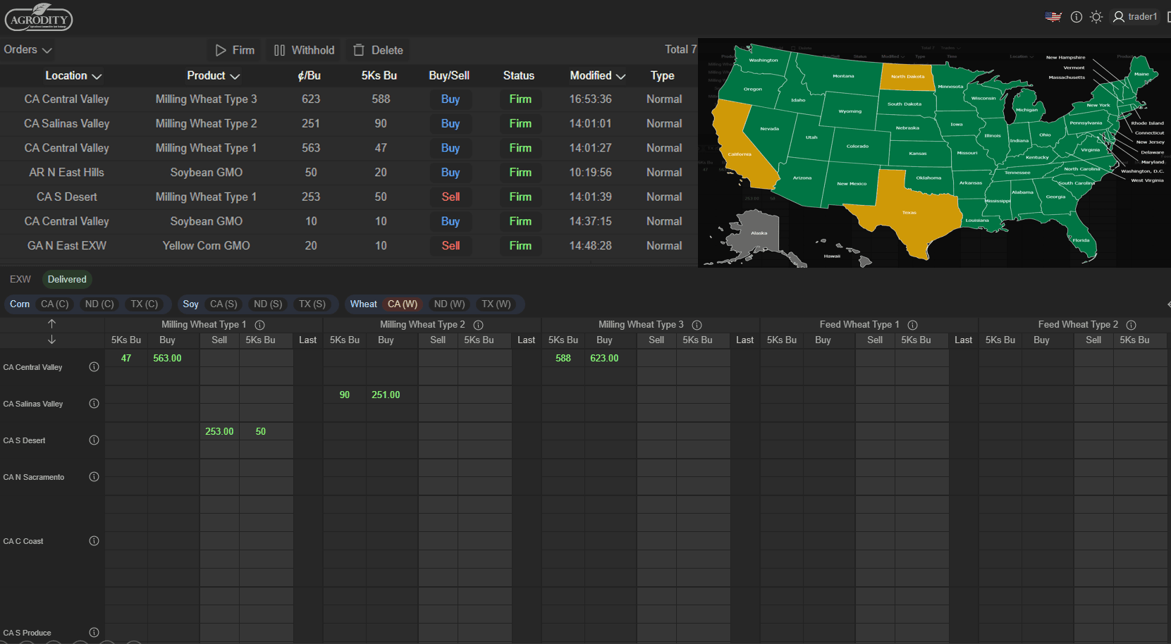Click info icon beside CA S Desert

94,440
